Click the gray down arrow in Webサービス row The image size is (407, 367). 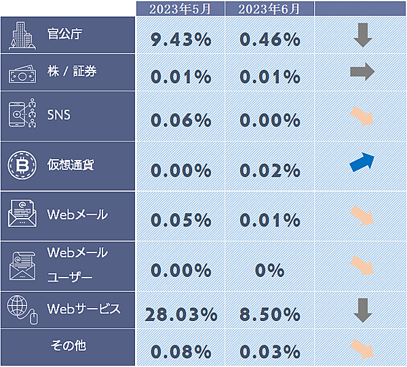(x=363, y=310)
